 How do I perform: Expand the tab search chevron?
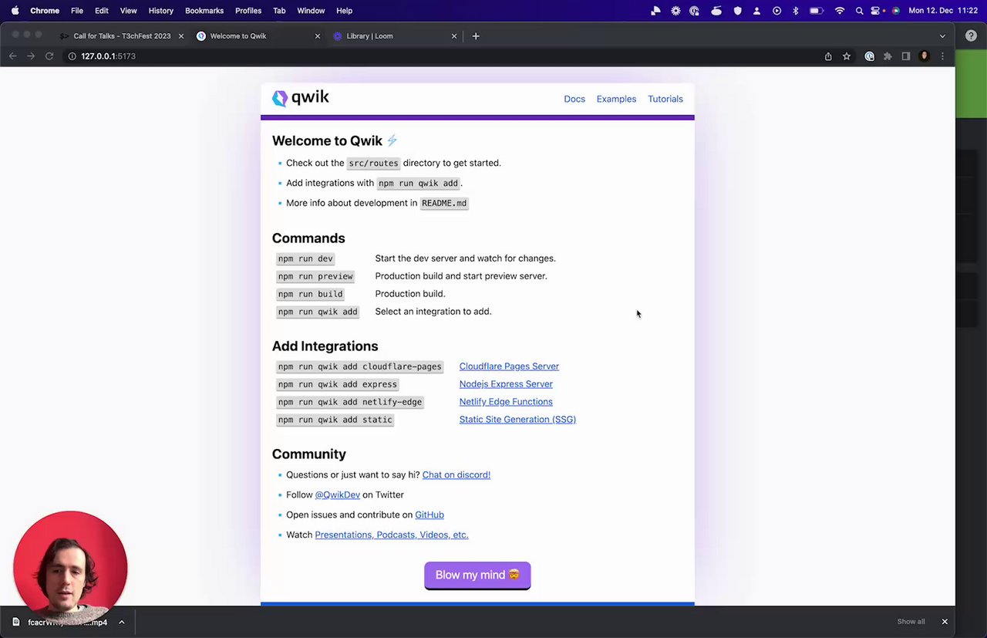[942, 36]
